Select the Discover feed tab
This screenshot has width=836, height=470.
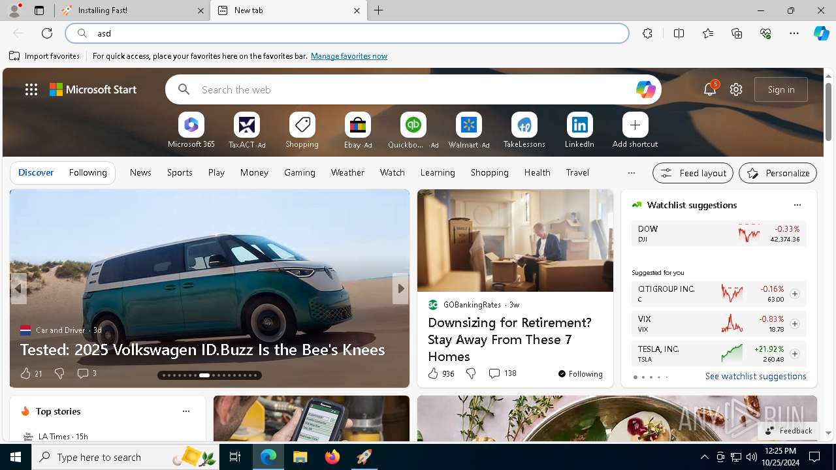36,172
